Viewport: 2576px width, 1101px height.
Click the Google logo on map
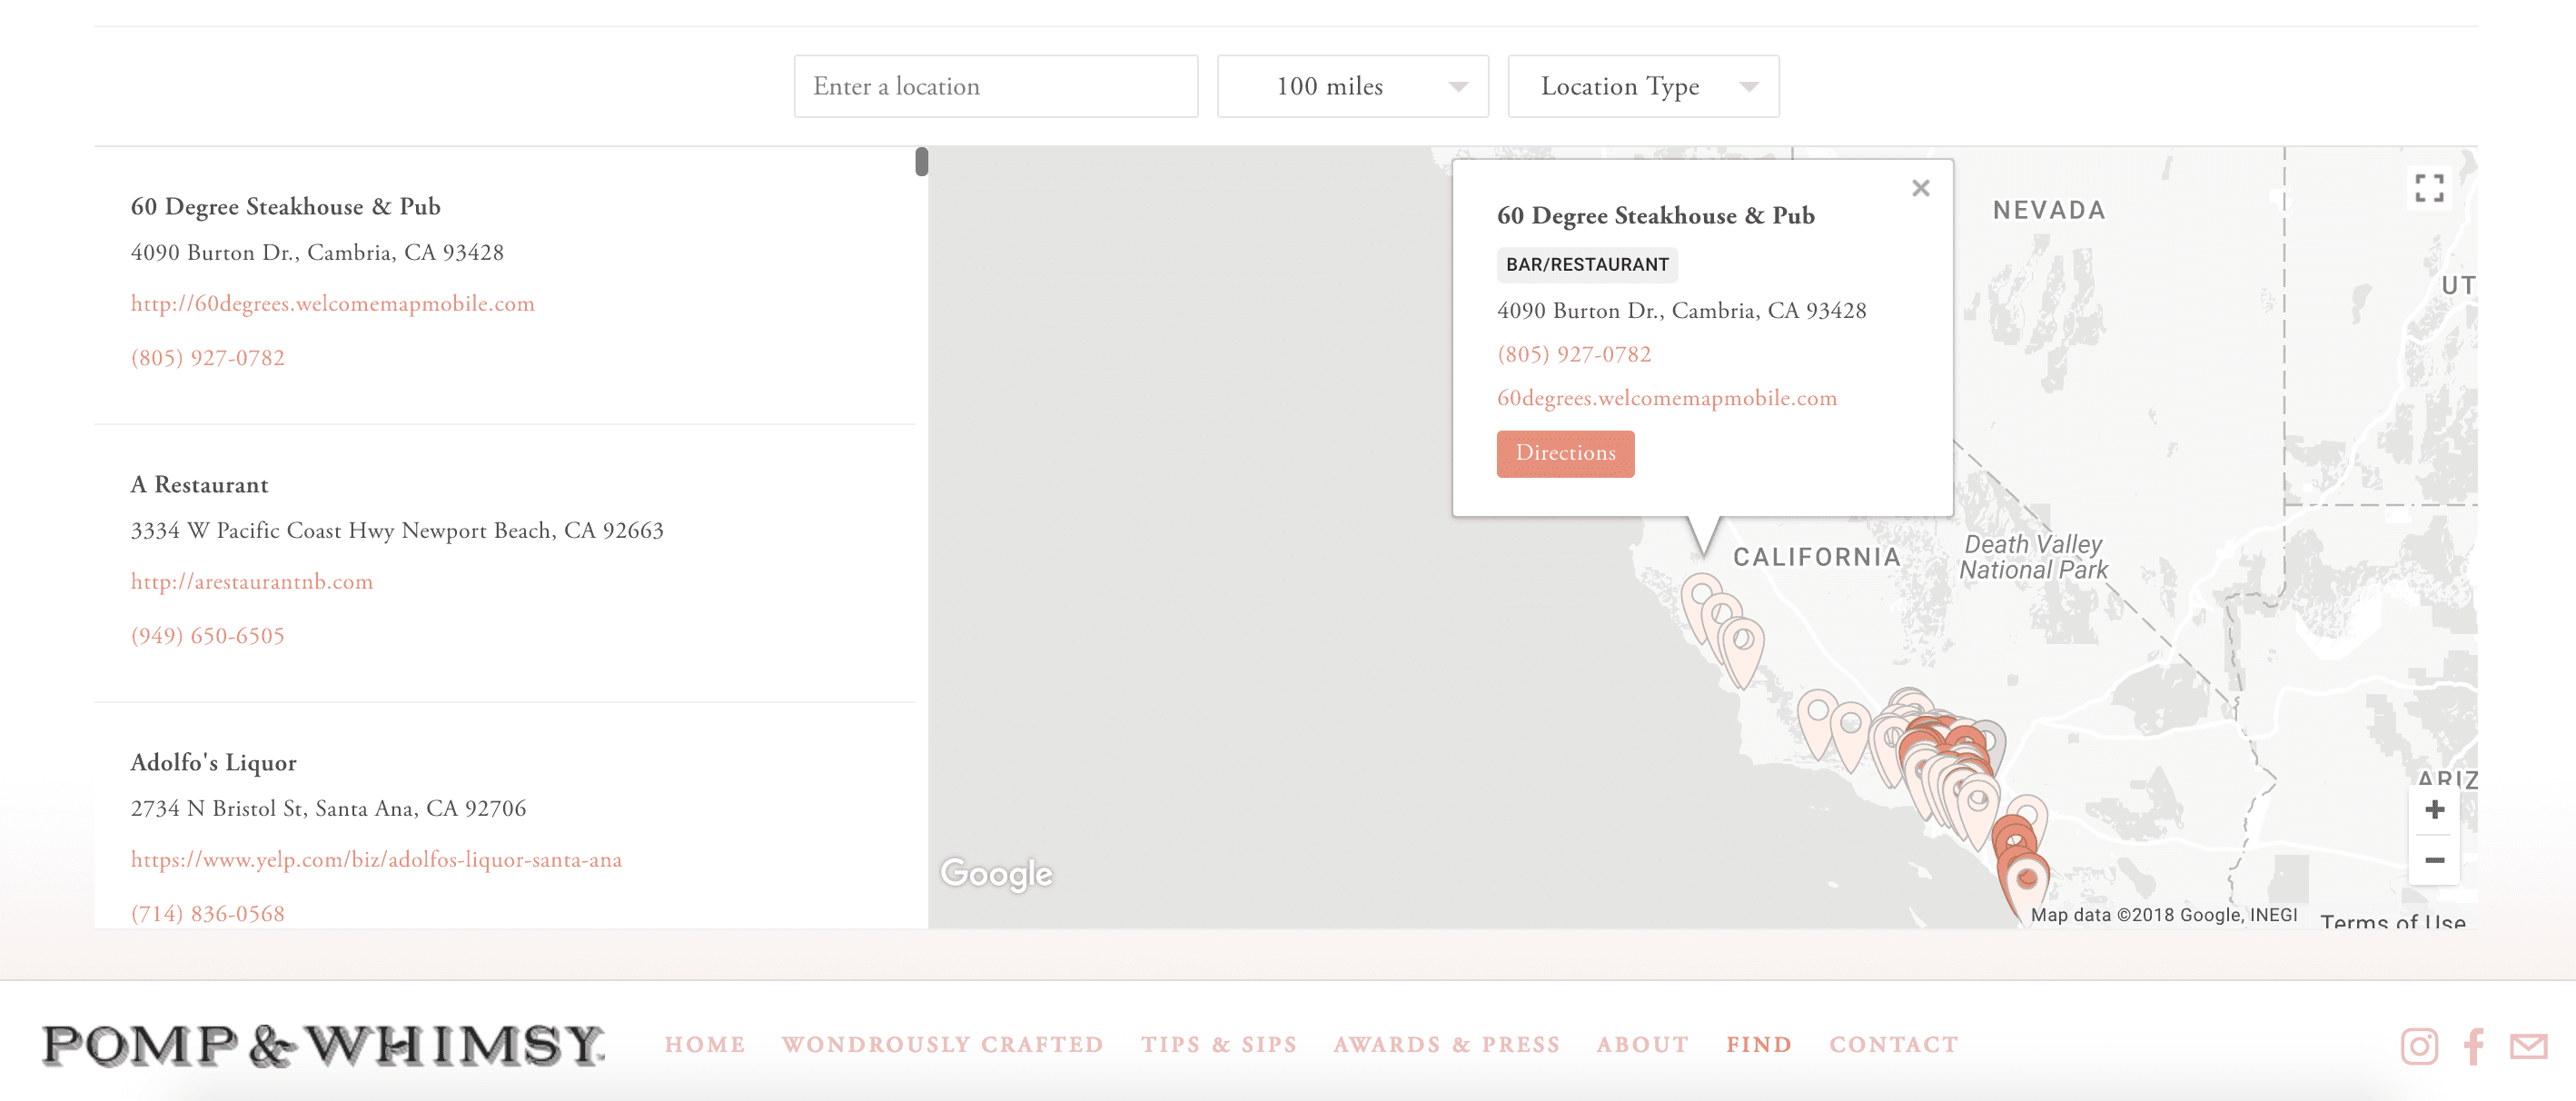[996, 874]
